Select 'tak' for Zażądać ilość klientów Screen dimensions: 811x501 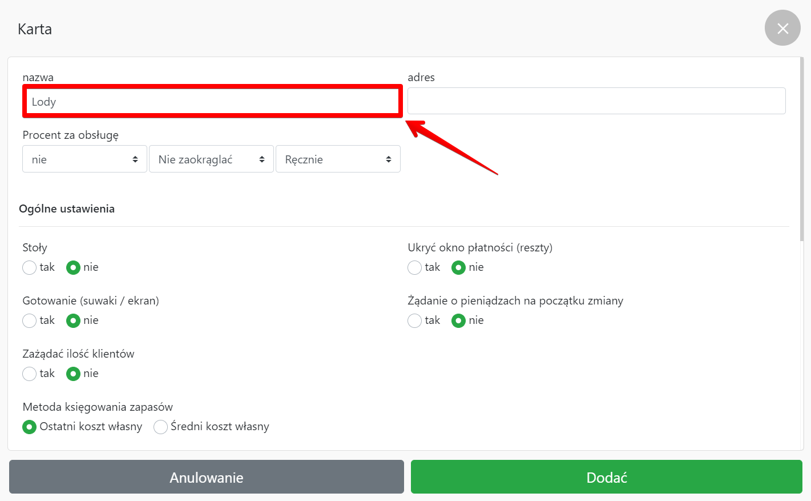click(x=30, y=374)
